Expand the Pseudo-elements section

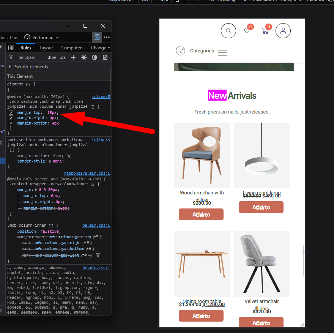point(10,67)
